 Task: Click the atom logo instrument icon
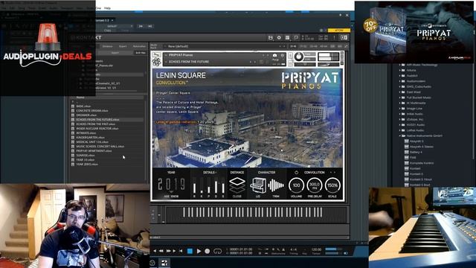(157, 62)
